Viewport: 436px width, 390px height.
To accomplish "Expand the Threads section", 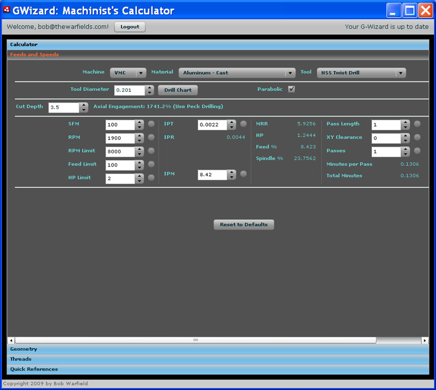I will tap(21, 359).
